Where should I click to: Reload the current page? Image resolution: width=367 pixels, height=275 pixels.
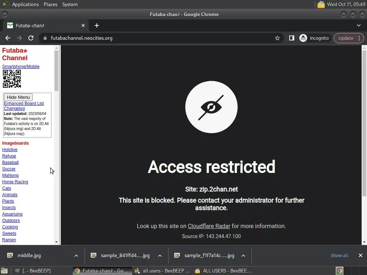click(31, 38)
